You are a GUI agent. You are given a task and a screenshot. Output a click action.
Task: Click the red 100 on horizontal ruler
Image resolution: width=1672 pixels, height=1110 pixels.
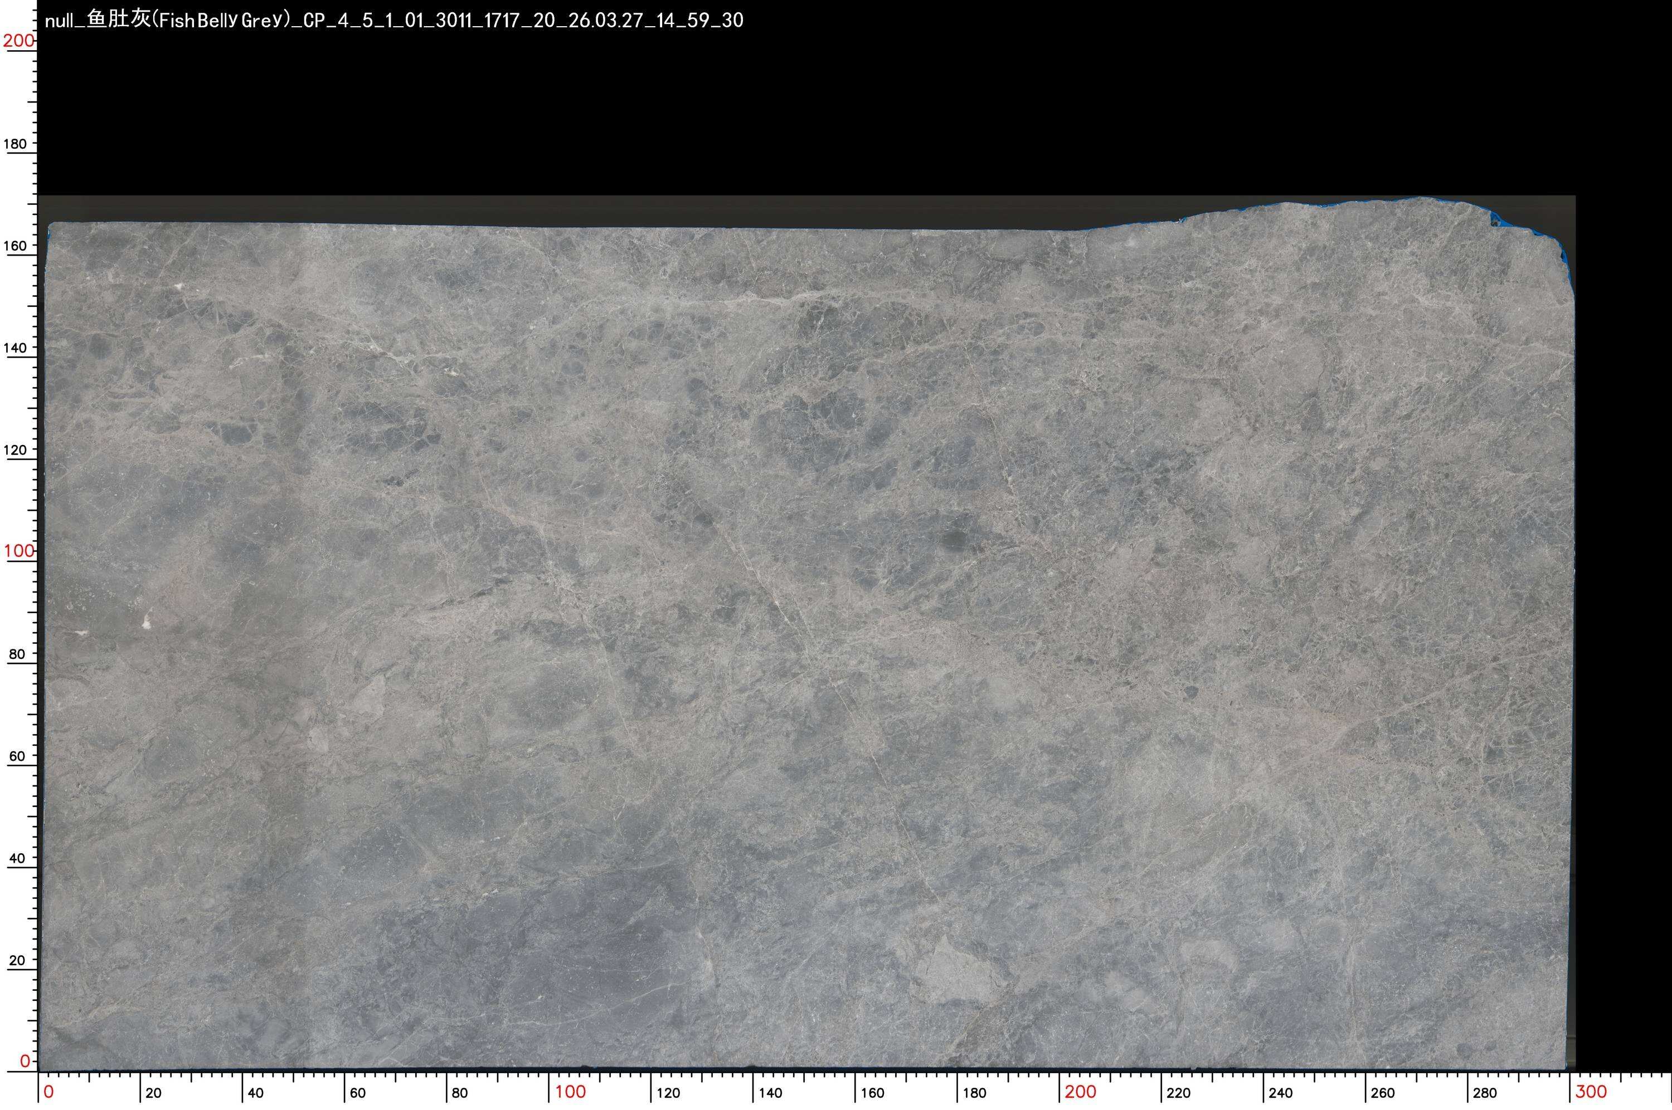[x=570, y=1092]
